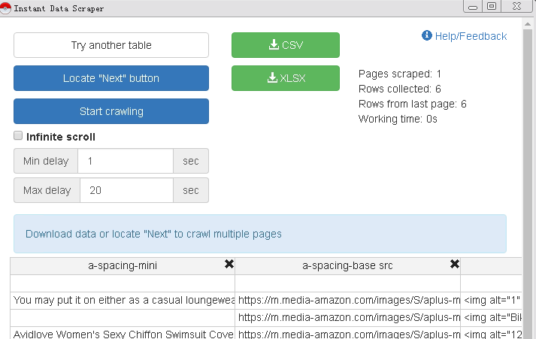
Task: Start crawling the page
Action: tap(111, 111)
